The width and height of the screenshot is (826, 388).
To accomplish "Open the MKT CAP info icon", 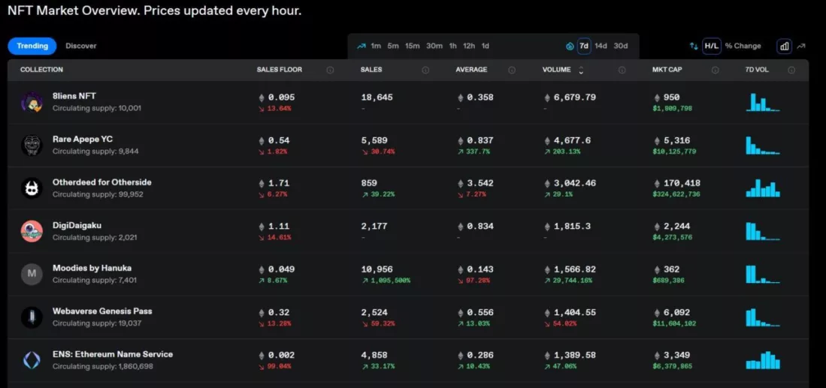I will (715, 70).
